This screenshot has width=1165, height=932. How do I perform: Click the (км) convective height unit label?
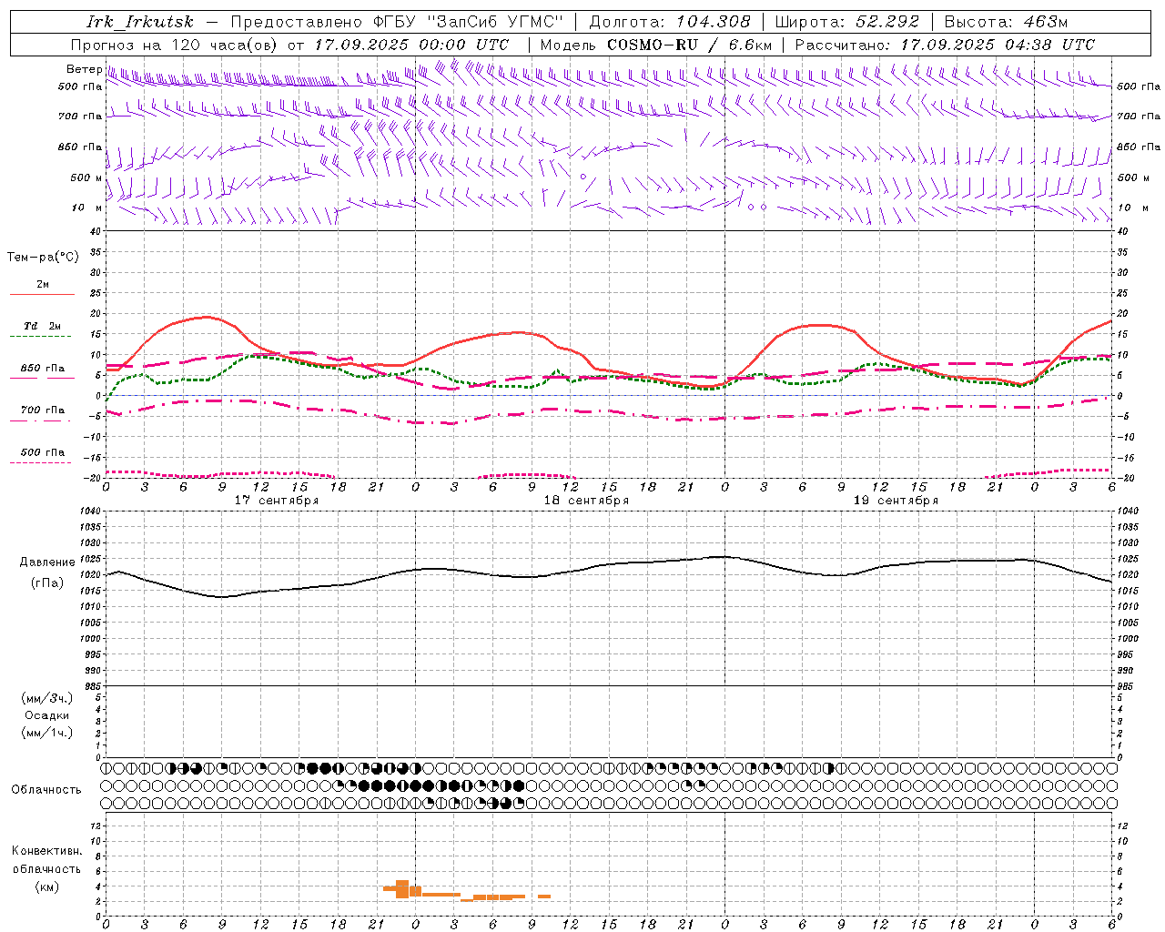[47, 886]
